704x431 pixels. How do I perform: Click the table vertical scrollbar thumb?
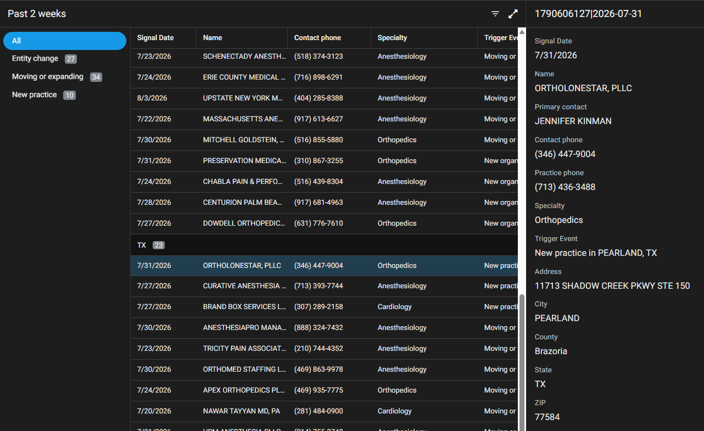pyautogui.click(x=522, y=361)
